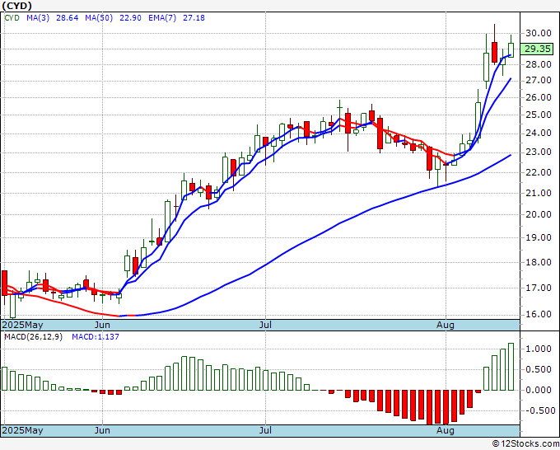Image resolution: width=560 pixels, height=450 pixels.
Task: Click the 20.00 price axis label
Action: pyautogui.click(x=539, y=214)
